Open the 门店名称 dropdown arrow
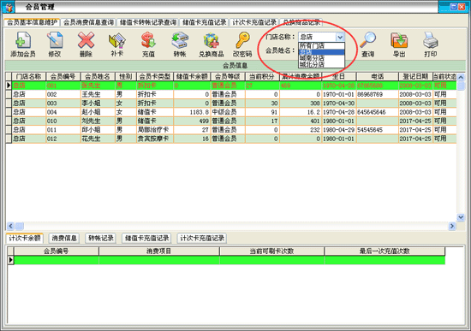The width and height of the screenshot is (471, 331). click(x=340, y=37)
